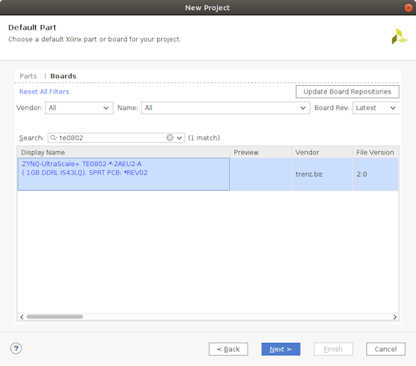Open the Vendor dropdown
The height and width of the screenshot is (366, 416).
click(79, 108)
